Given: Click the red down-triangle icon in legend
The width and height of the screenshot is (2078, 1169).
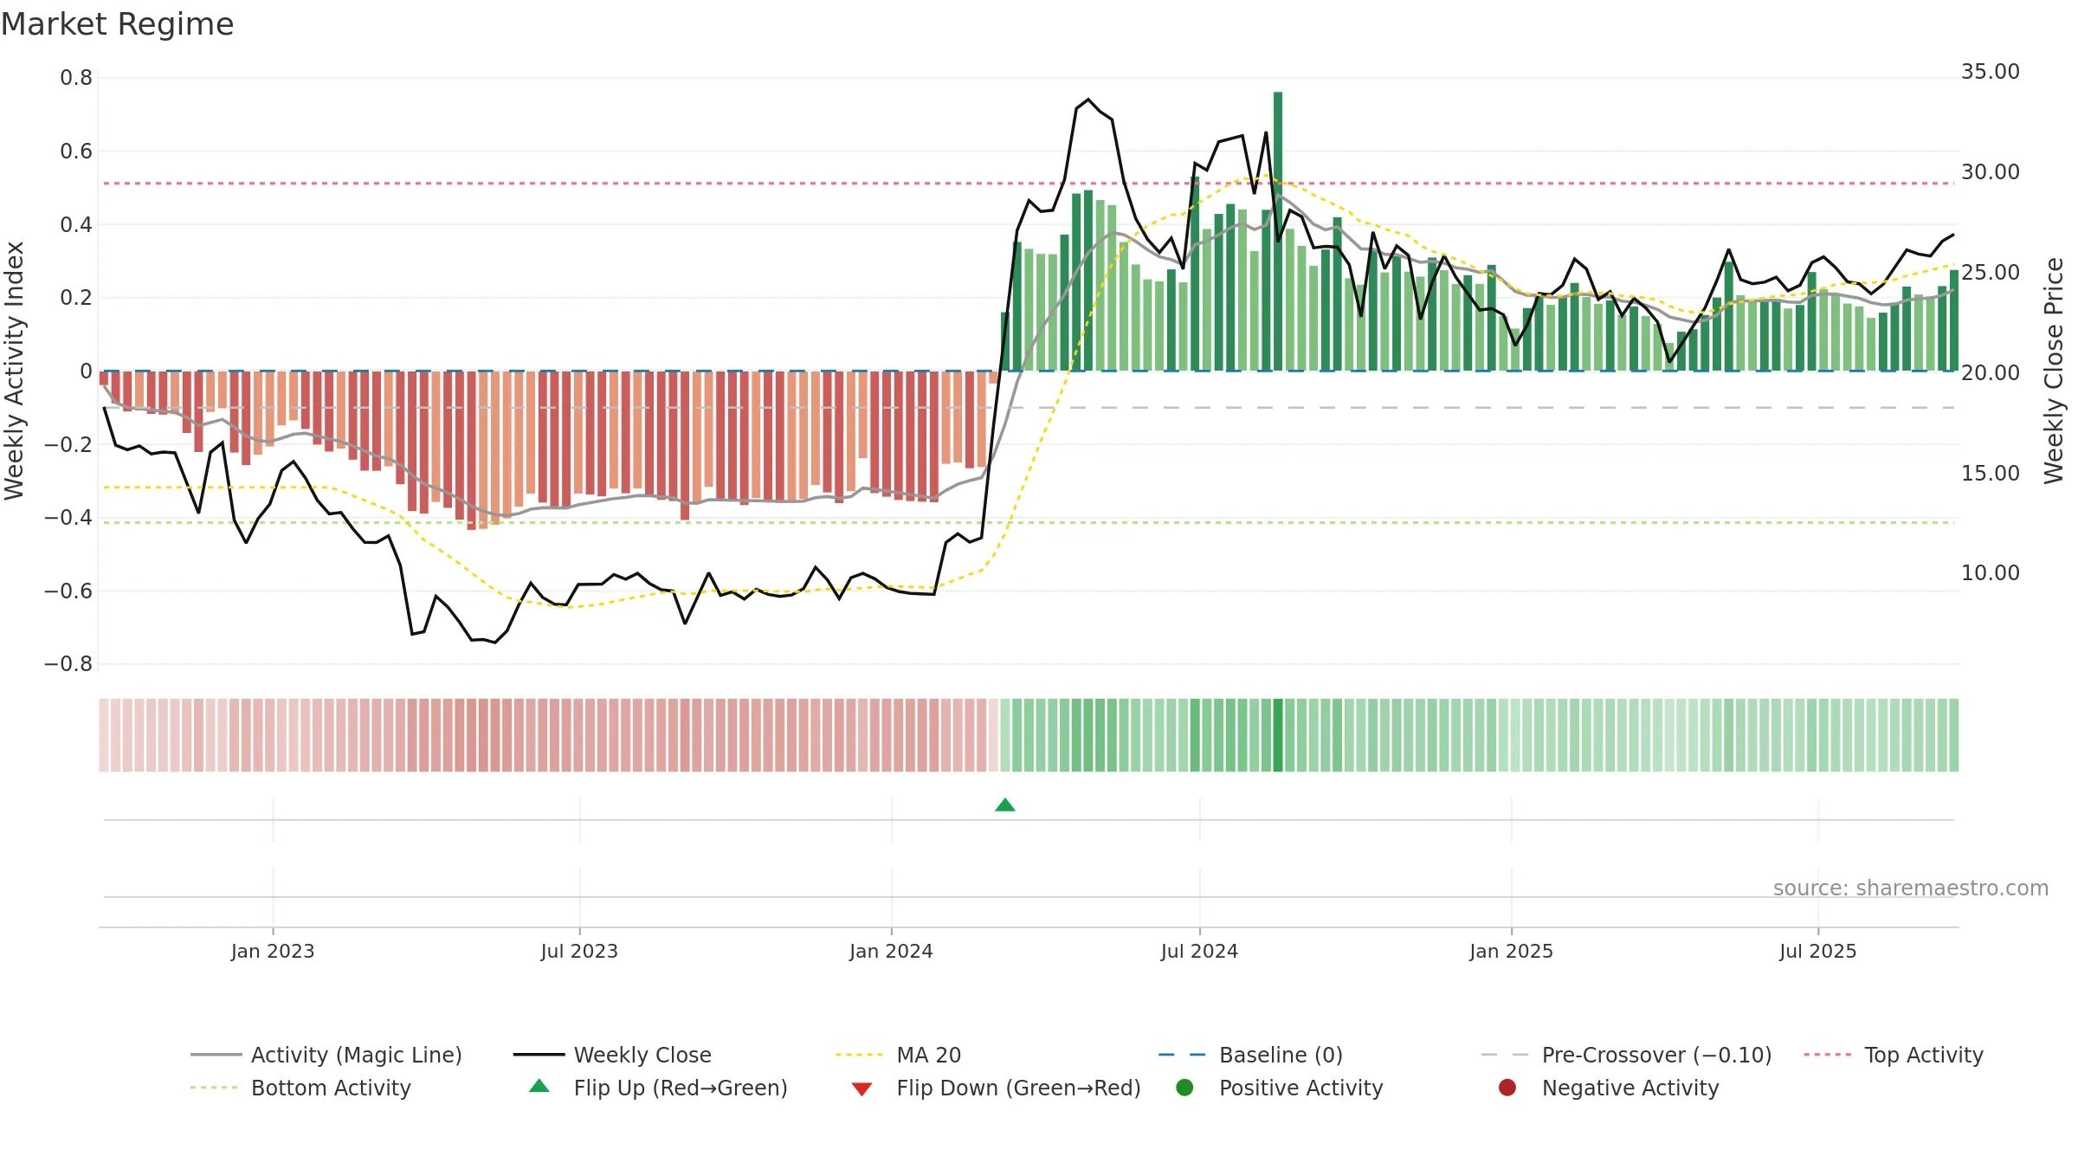Looking at the screenshot, I should (x=862, y=1089).
